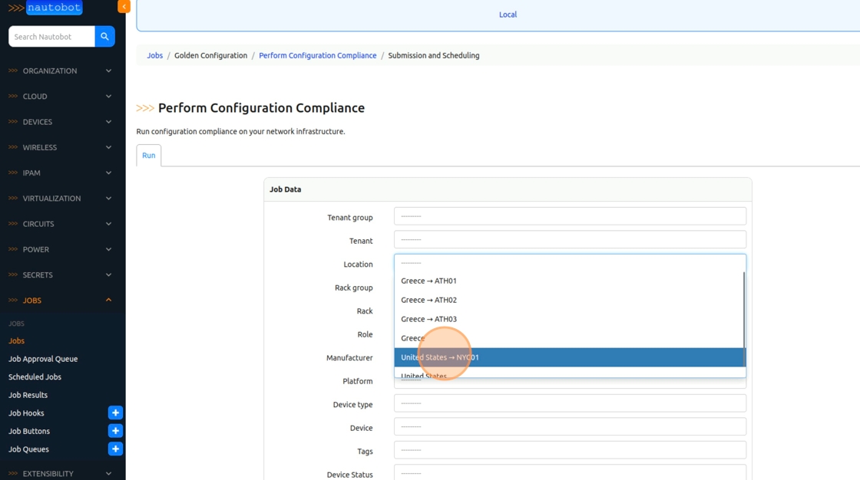Switch to the Run tab
Image resolution: width=860 pixels, height=480 pixels.
click(148, 156)
